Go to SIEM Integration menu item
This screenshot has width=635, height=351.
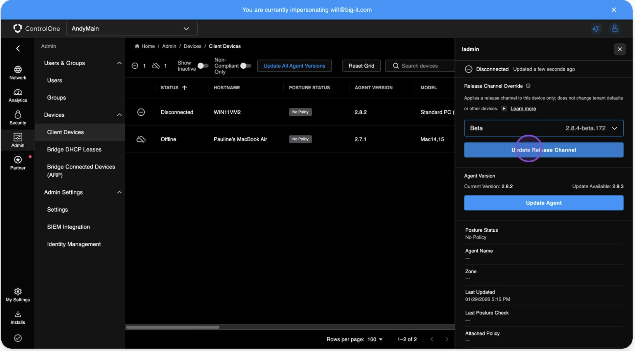(68, 227)
